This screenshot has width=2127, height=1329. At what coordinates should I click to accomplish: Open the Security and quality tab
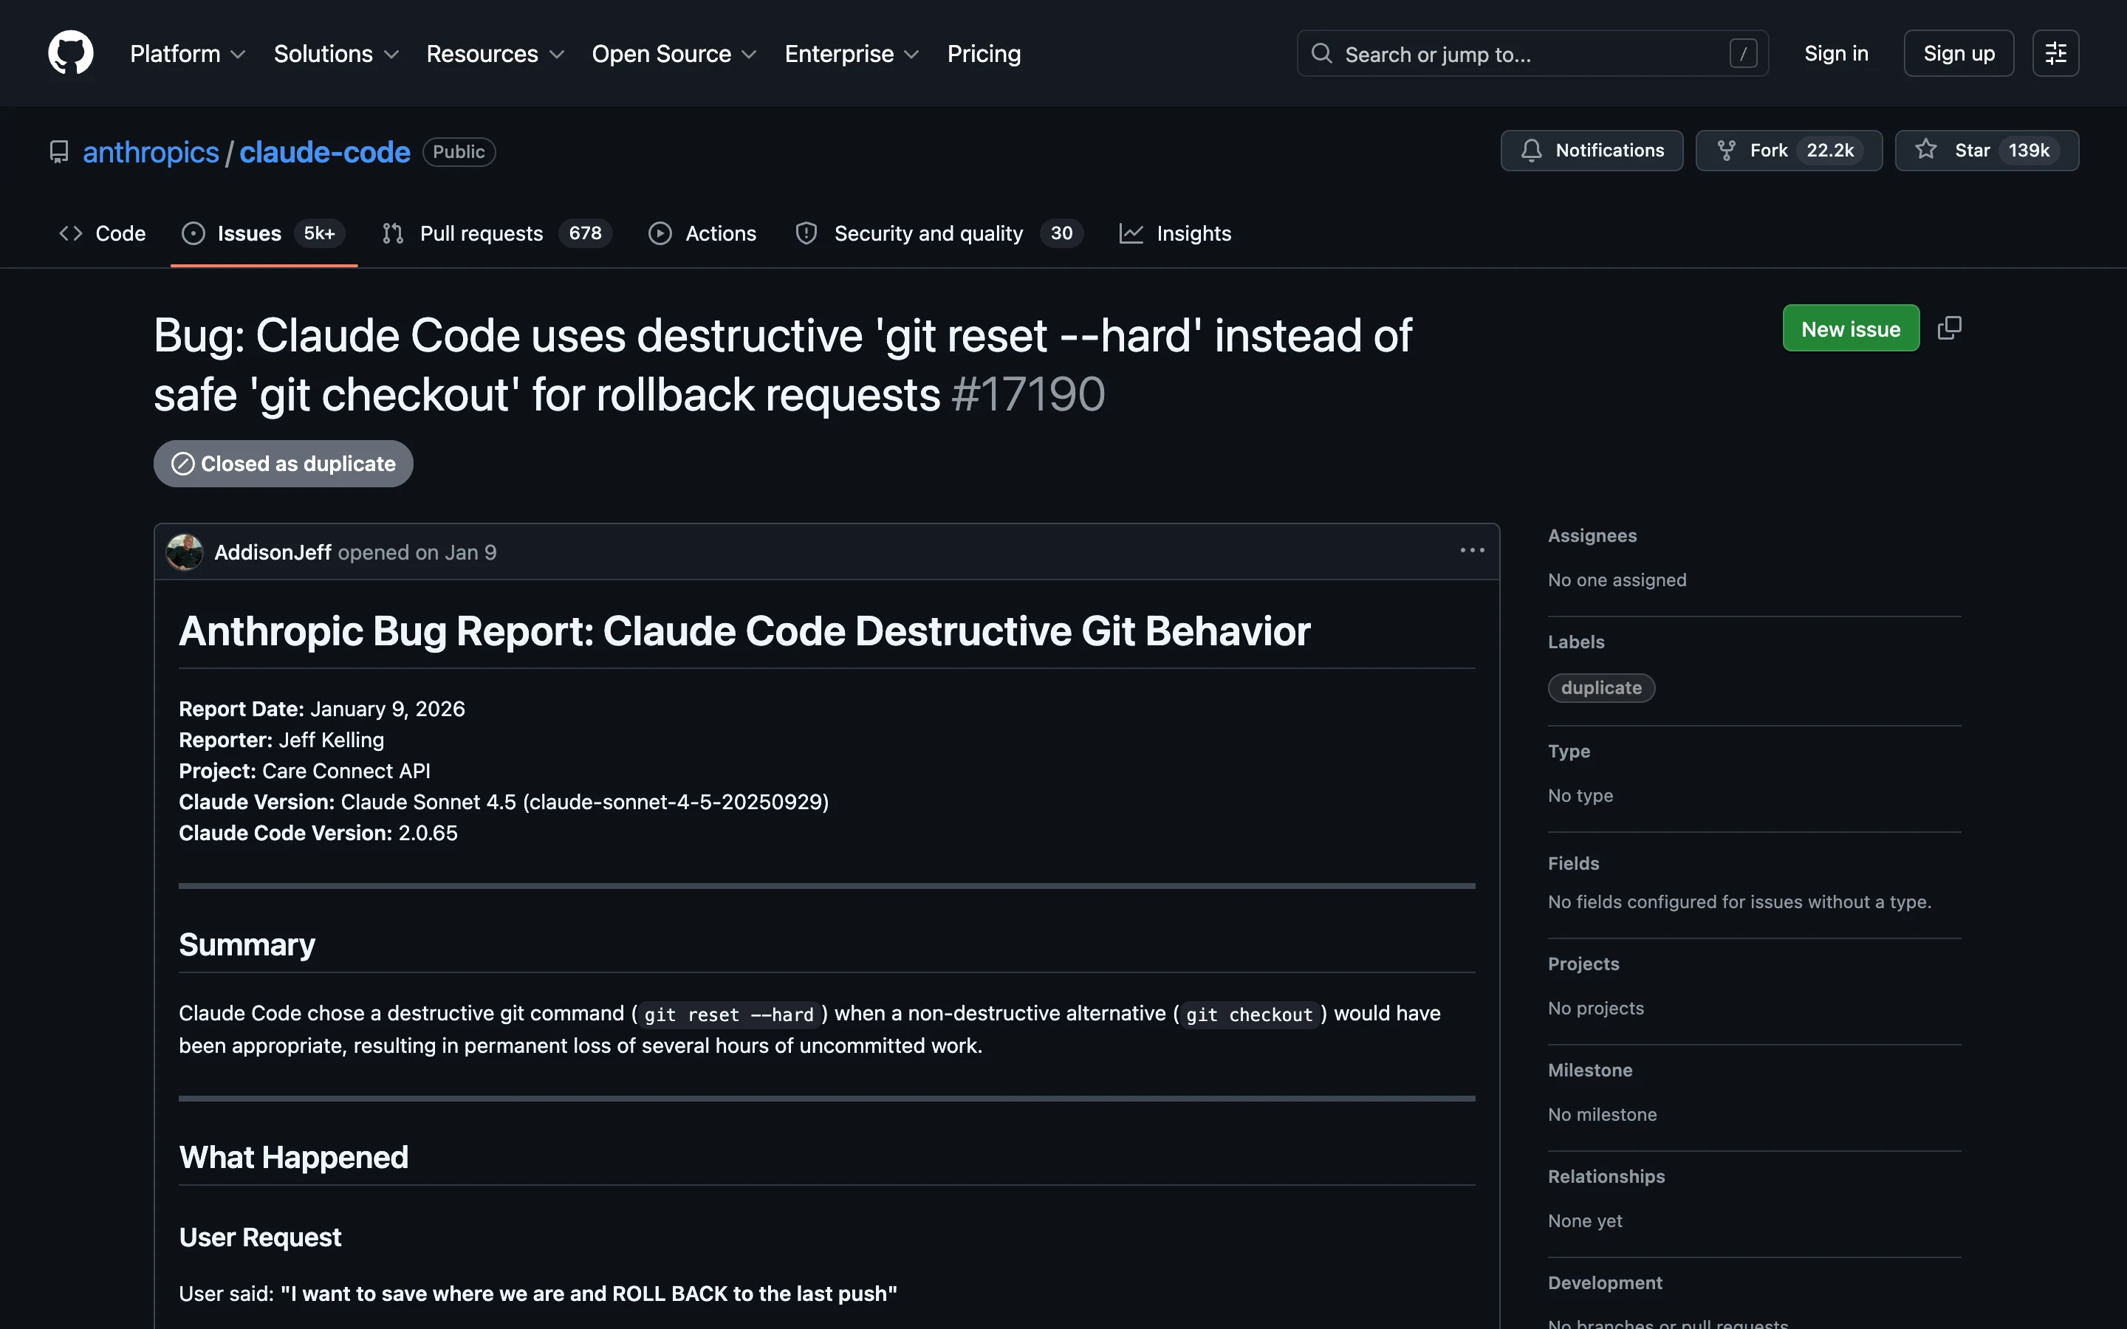(938, 233)
